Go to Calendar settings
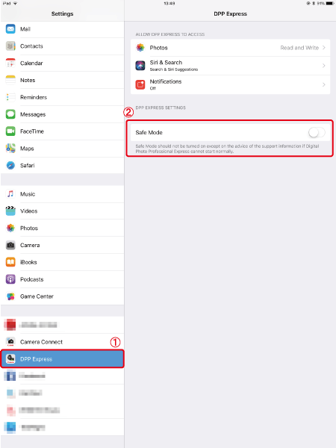This screenshot has height=448, width=336. click(x=62, y=63)
